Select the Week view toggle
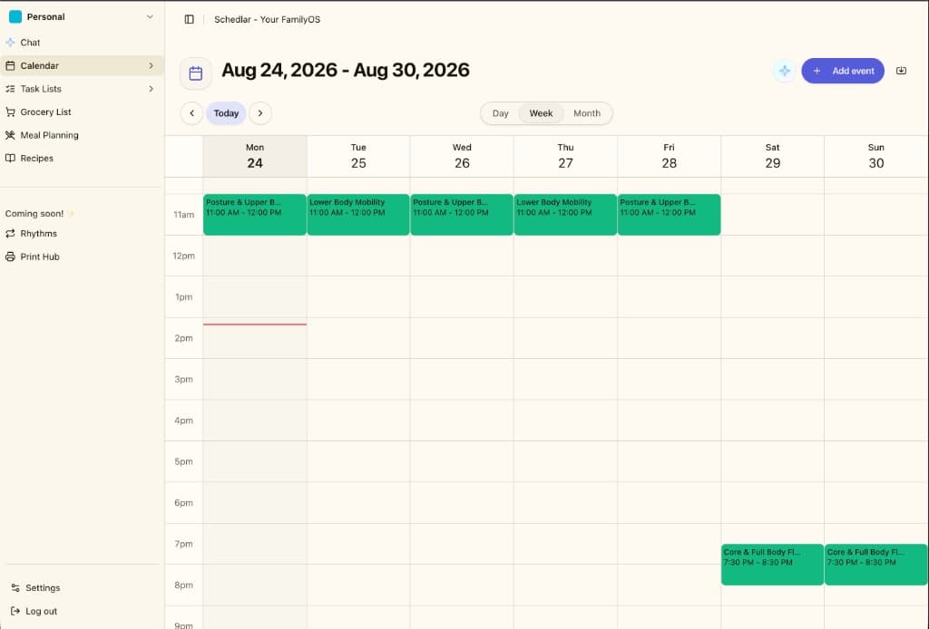The height and width of the screenshot is (629, 929). (541, 113)
